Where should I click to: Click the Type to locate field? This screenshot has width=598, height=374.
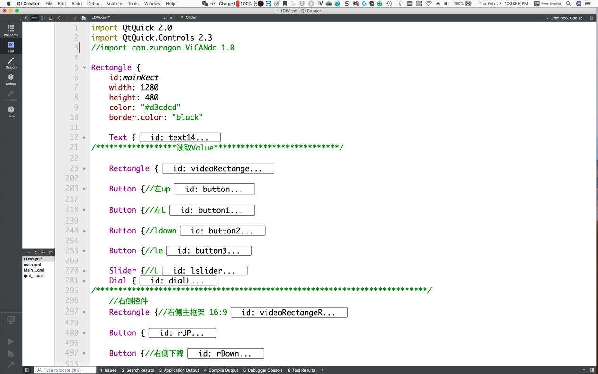tap(65, 370)
